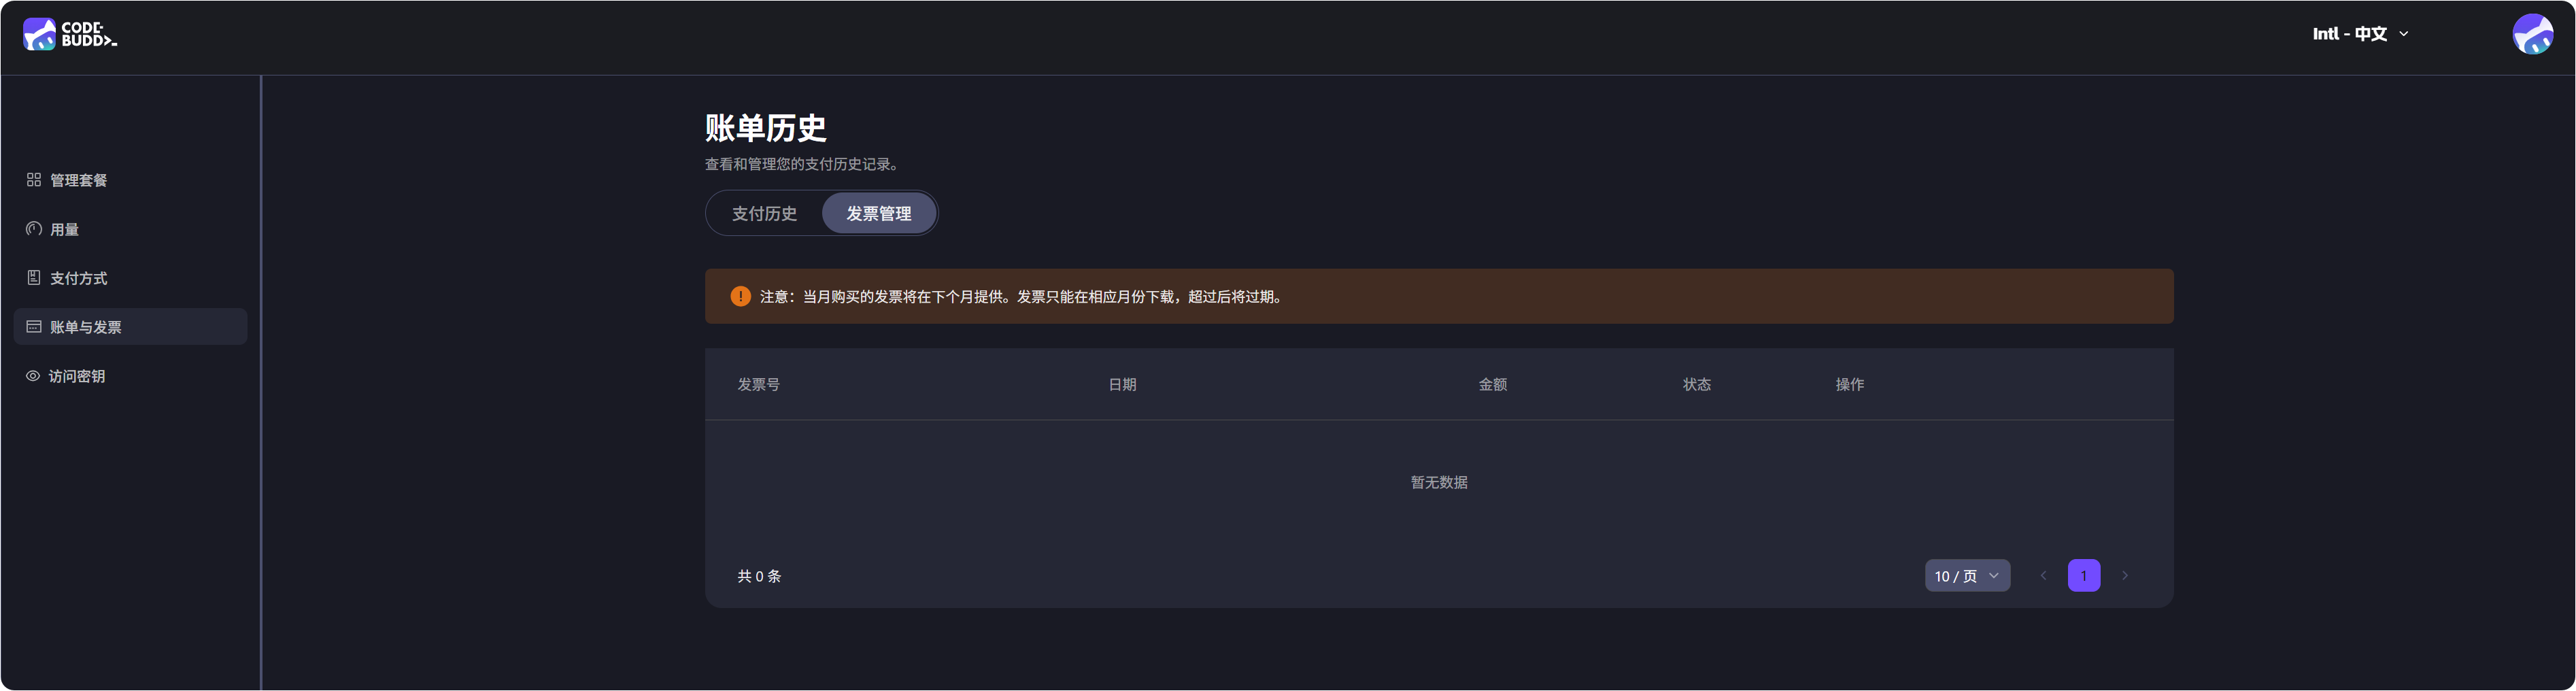2576x691 pixels.
Task: Click the CodeBuddy logo icon
Action: 39,34
